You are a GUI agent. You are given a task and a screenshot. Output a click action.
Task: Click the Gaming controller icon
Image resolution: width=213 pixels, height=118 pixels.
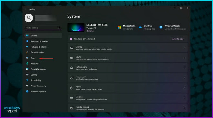click(27, 75)
